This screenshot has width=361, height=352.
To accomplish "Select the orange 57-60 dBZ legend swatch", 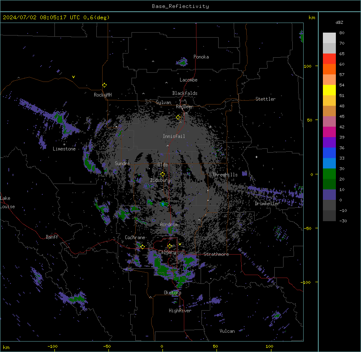I will tap(329, 69).
